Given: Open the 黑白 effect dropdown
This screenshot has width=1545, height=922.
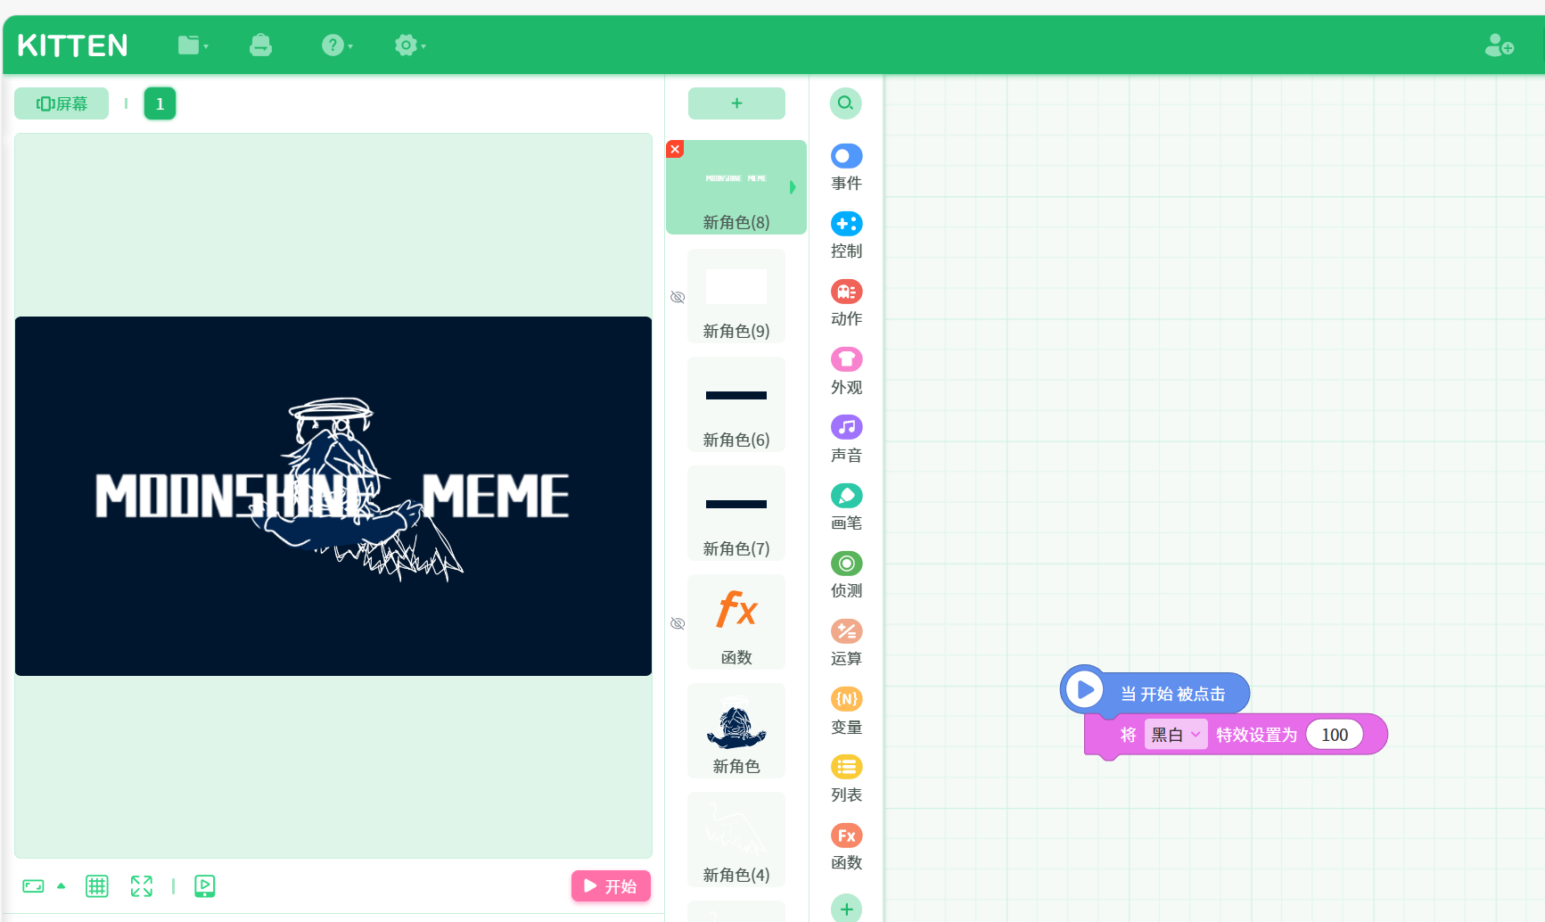Looking at the screenshot, I should point(1176,735).
